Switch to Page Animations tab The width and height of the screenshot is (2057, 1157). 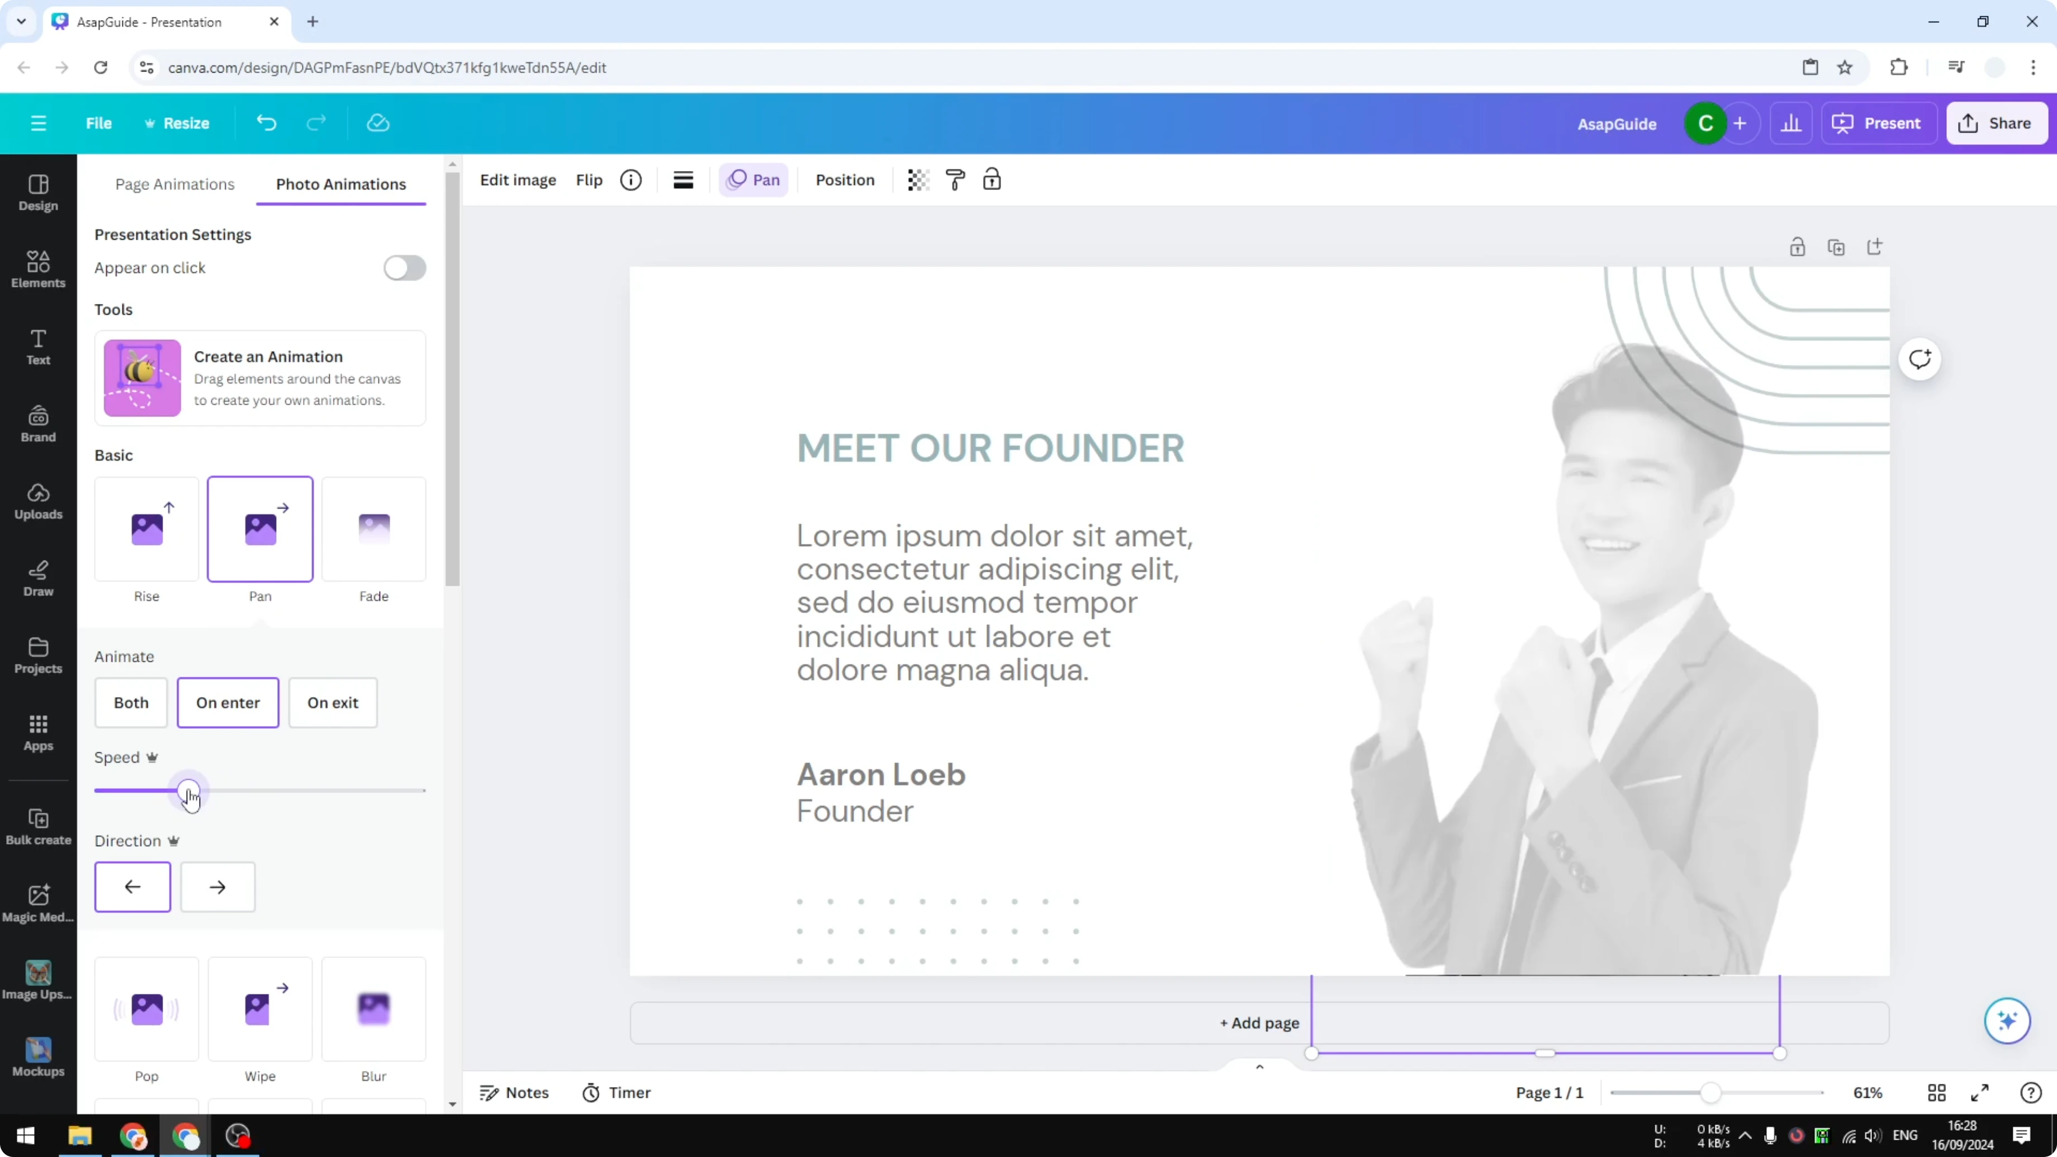(x=175, y=184)
